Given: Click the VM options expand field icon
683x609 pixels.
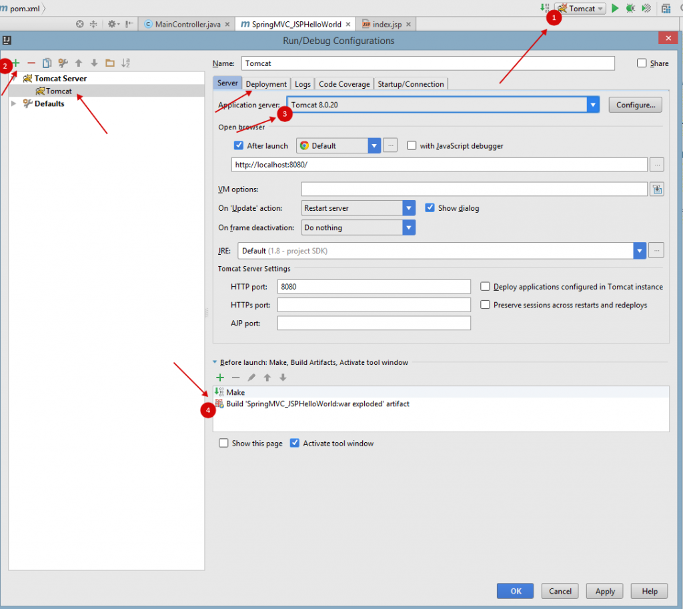Looking at the screenshot, I should click(657, 189).
